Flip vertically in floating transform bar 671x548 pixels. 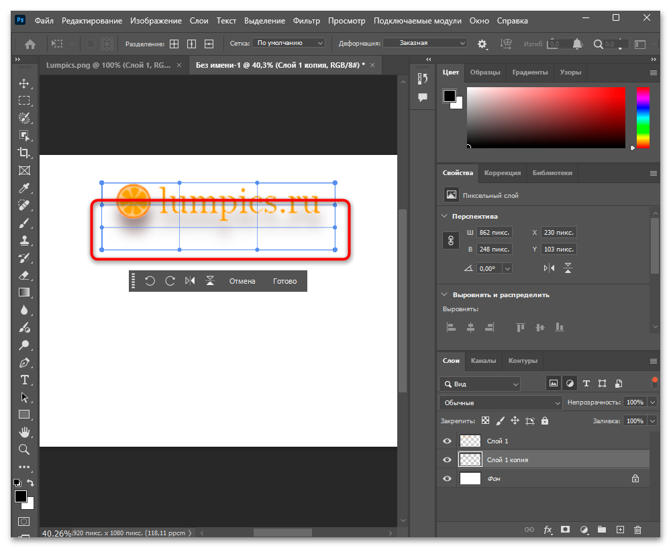point(210,281)
